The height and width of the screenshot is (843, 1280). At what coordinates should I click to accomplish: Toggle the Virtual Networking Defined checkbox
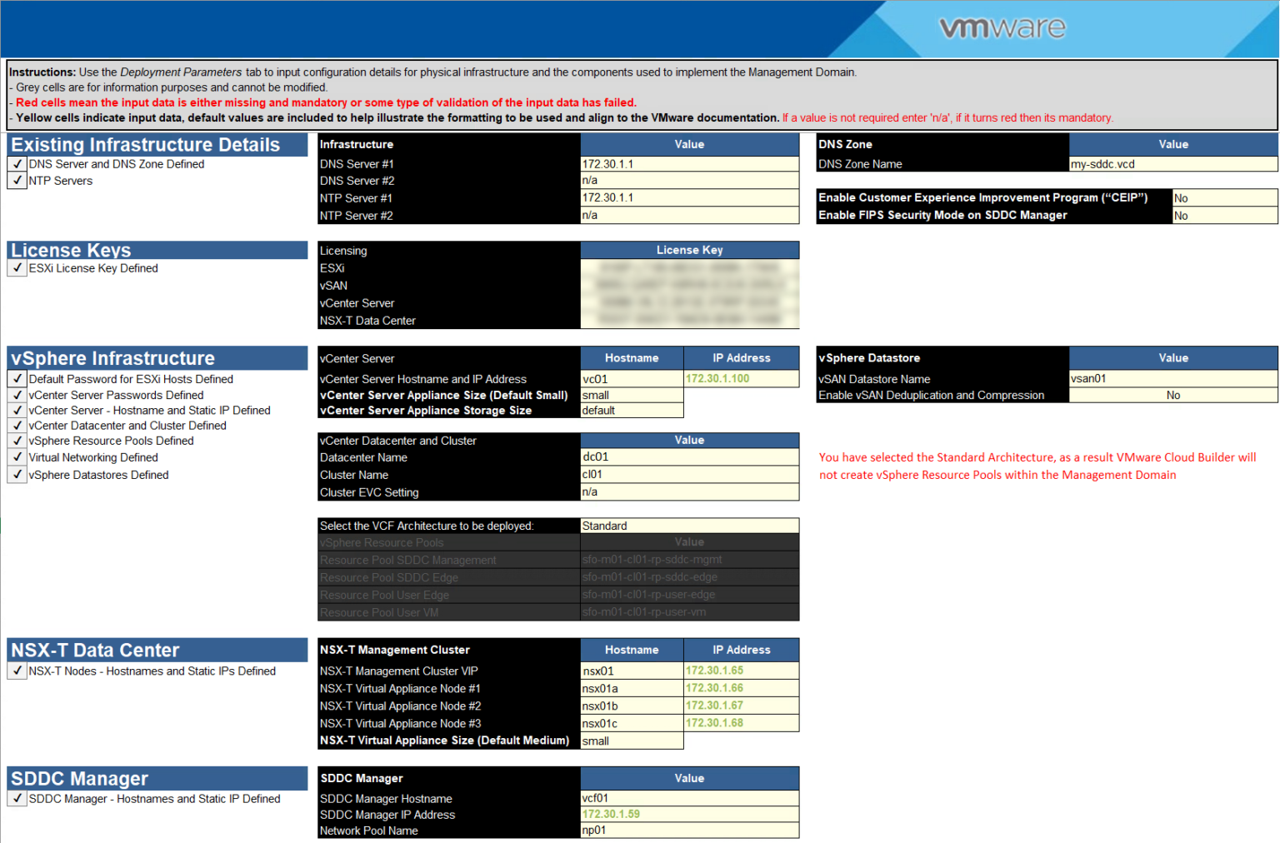16,457
